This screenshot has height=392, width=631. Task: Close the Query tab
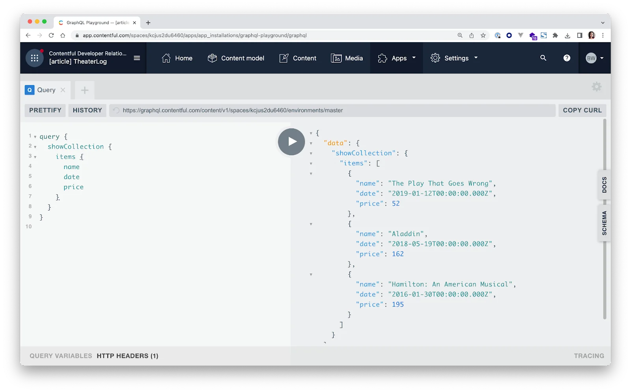click(63, 90)
